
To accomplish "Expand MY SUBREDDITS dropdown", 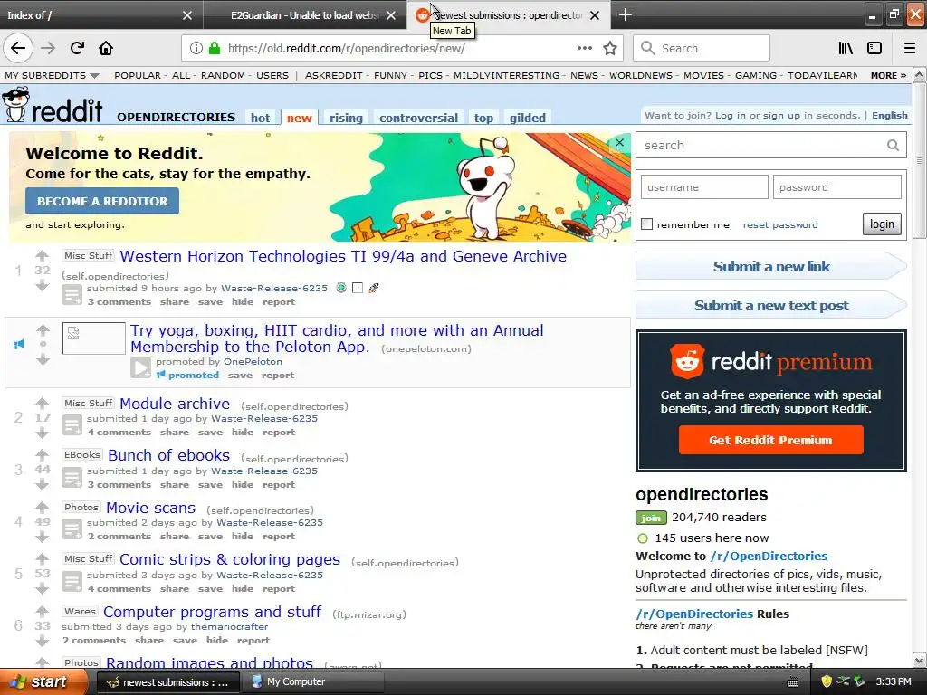I will pyautogui.click(x=52, y=76).
